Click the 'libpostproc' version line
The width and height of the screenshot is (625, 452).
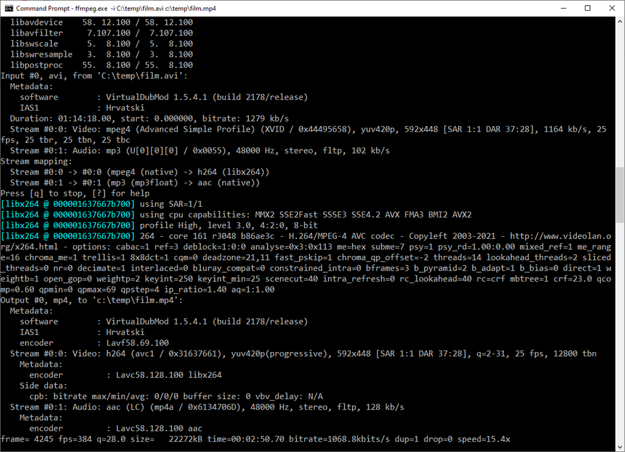click(x=102, y=65)
